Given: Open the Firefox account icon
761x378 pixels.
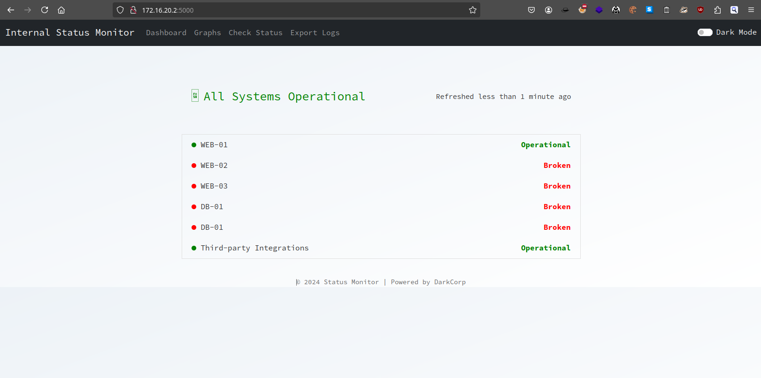Looking at the screenshot, I should 548,10.
